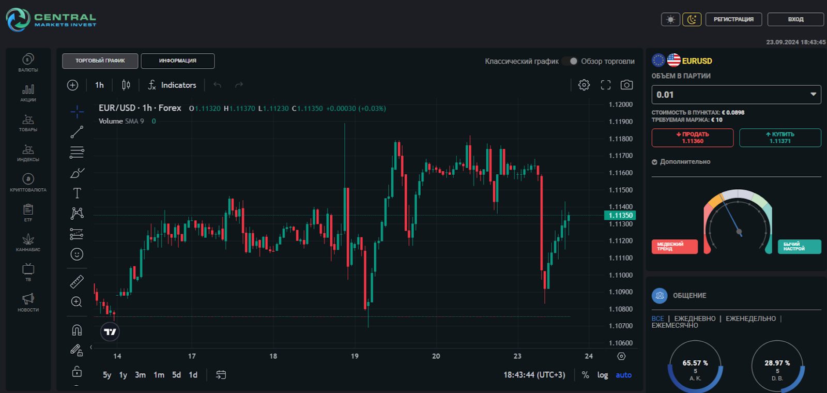Open the Новости news sidebar section
The height and width of the screenshot is (393, 827).
click(x=28, y=303)
